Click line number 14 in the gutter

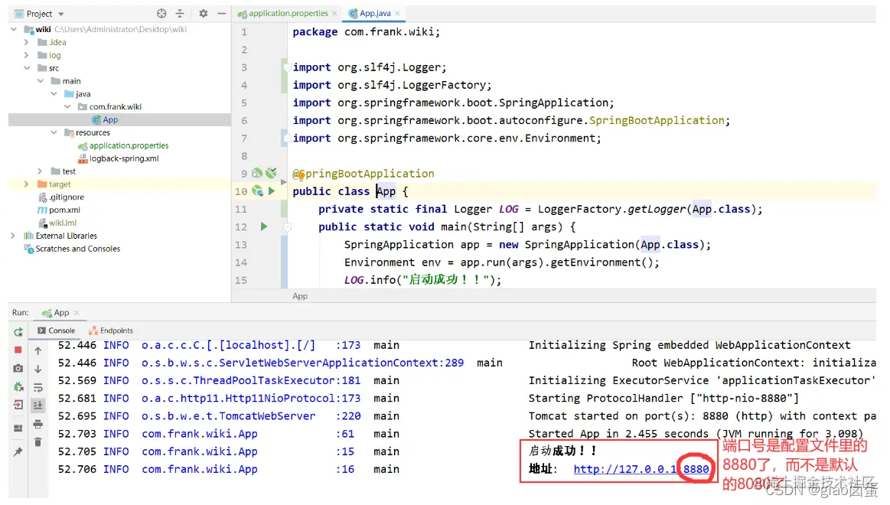click(241, 262)
